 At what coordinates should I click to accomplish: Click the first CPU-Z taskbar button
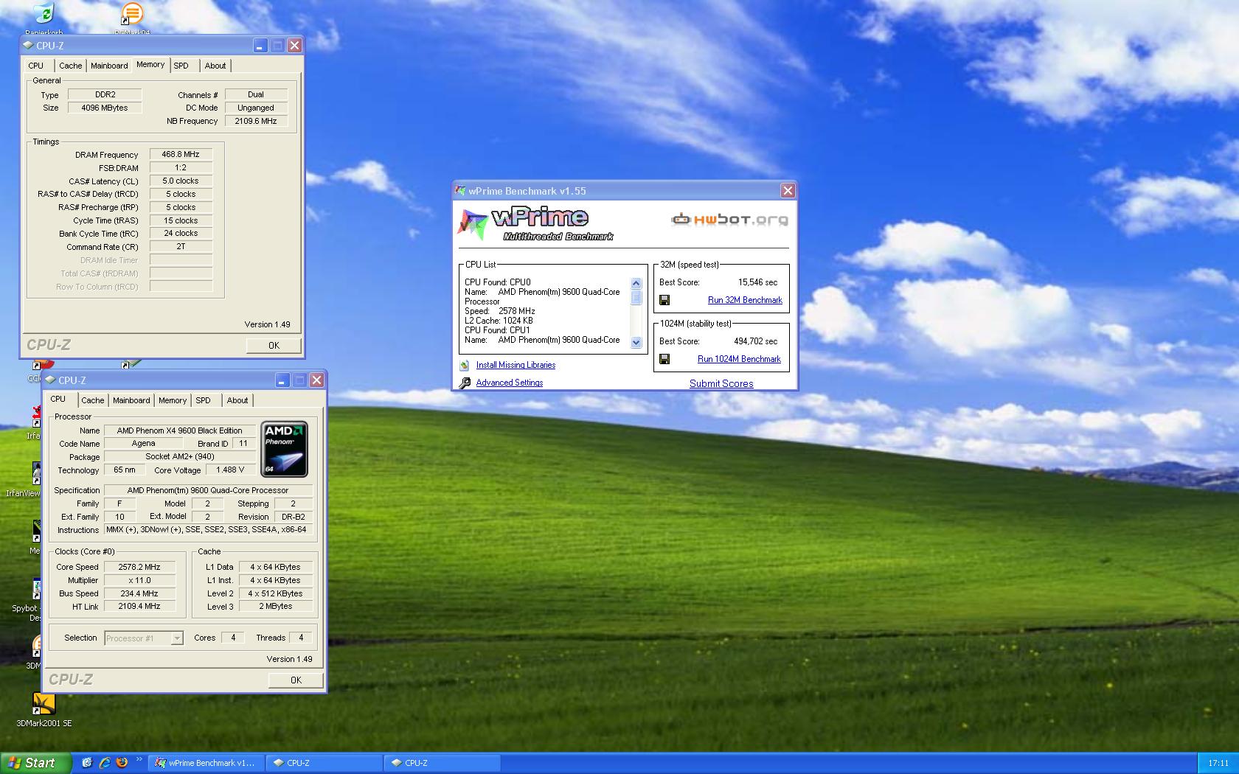[x=324, y=763]
